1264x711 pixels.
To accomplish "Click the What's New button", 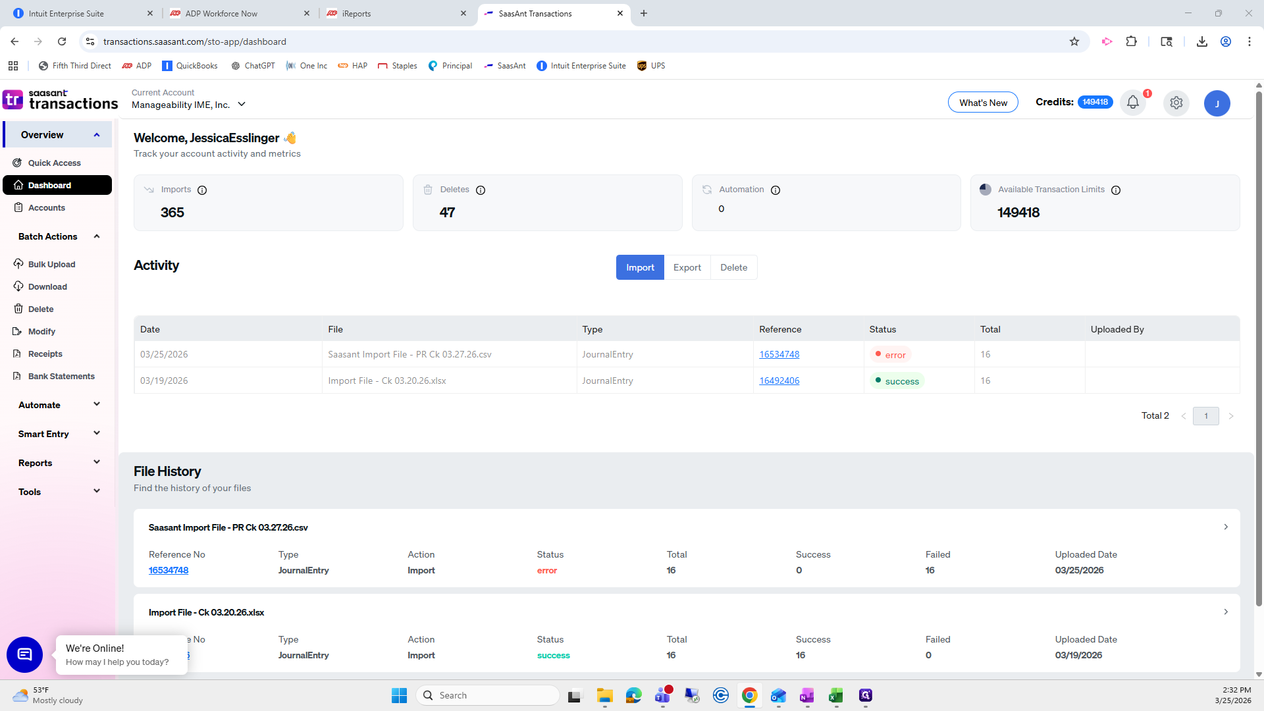I will pos(982,103).
